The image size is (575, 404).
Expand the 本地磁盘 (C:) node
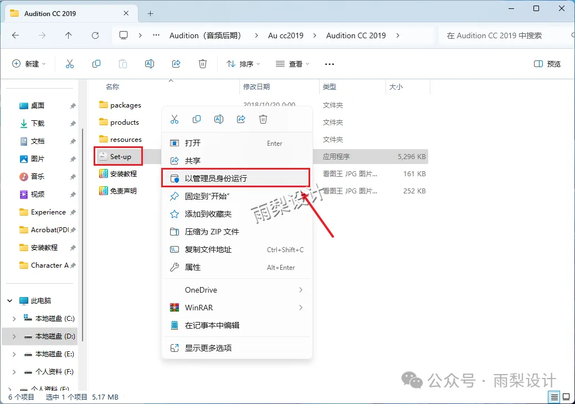[14, 319]
